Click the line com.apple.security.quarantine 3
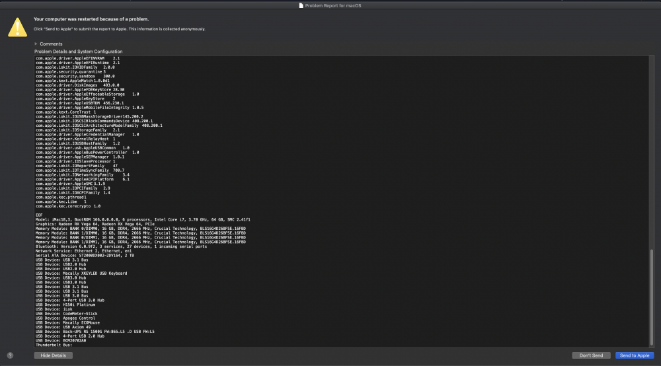 tap(71, 71)
